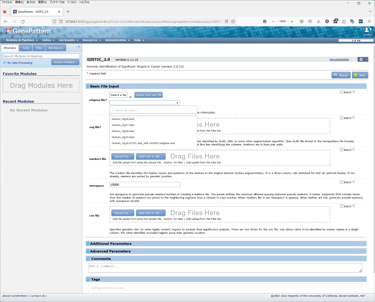Click the Search Modules & Pipelines field
The width and height of the screenshot is (375, 302).
(41, 56)
